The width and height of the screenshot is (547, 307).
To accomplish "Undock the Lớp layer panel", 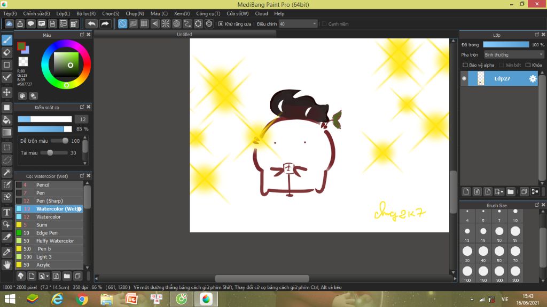I will (536, 35).
